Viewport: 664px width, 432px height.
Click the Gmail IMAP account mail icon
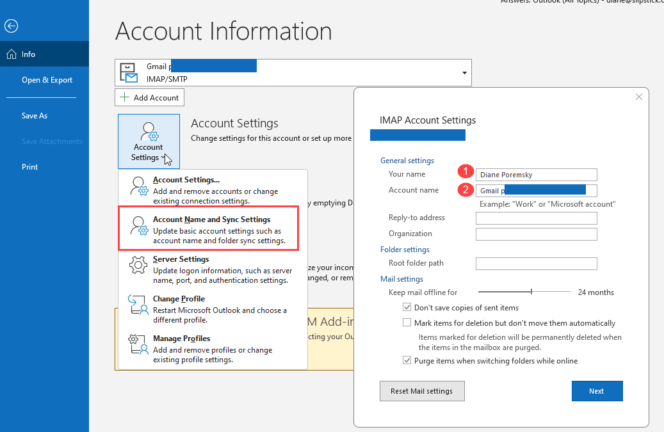129,72
